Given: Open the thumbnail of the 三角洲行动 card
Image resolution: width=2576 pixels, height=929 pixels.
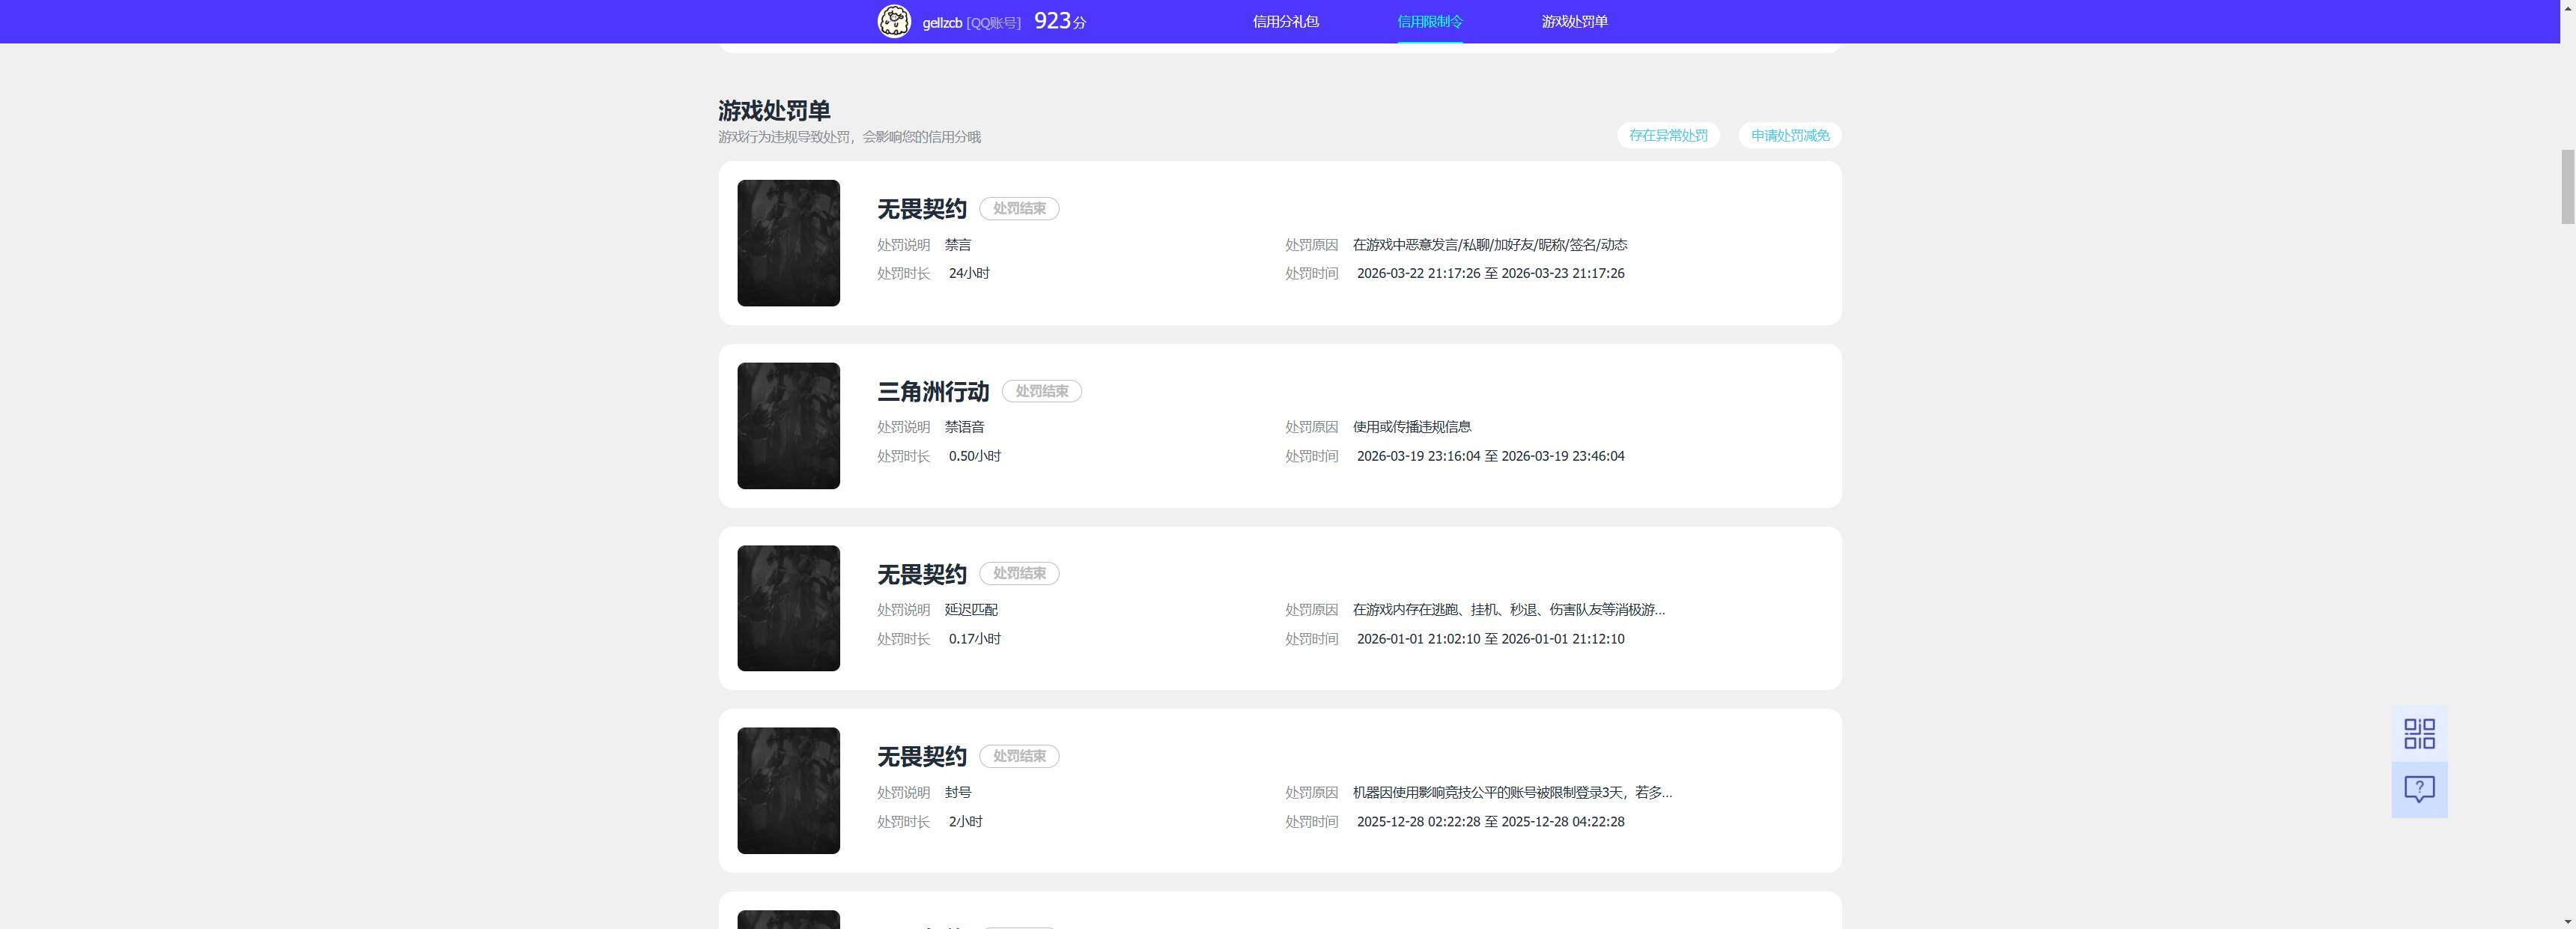Looking at the screenshot, I should click(x=788, y=426).
